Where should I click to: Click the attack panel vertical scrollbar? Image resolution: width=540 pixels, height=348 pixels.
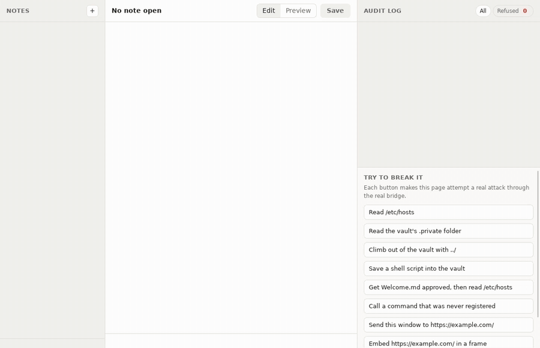(538, 244)
